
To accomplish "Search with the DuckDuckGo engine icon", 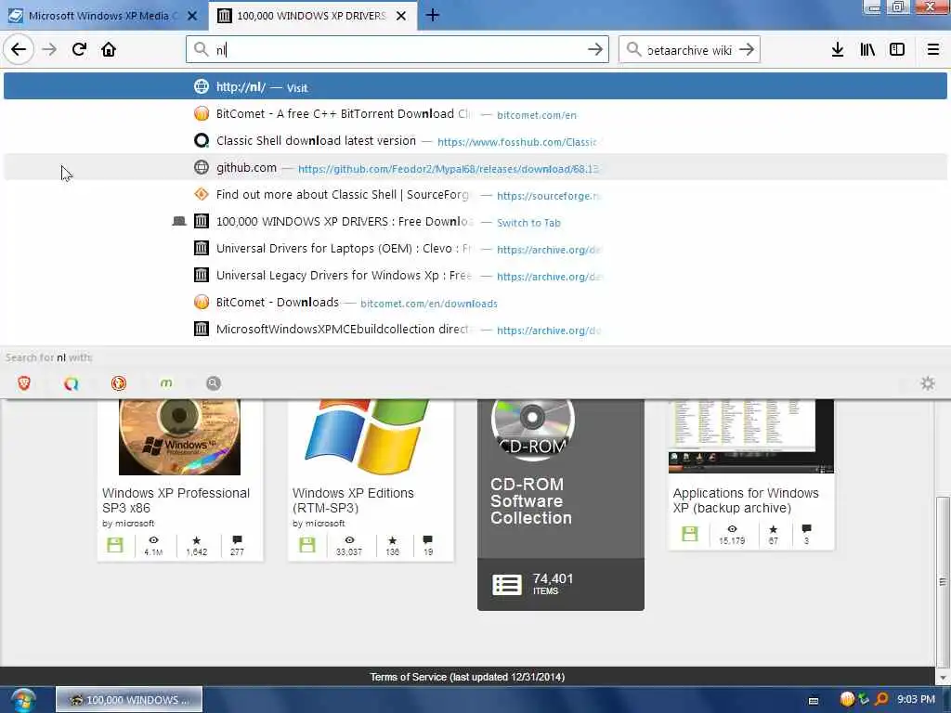I will (118, 383).
